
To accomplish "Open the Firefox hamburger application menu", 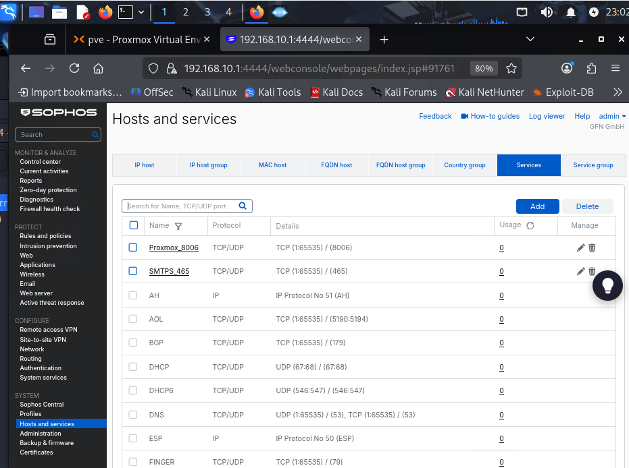I will click(x=615, y=68).
